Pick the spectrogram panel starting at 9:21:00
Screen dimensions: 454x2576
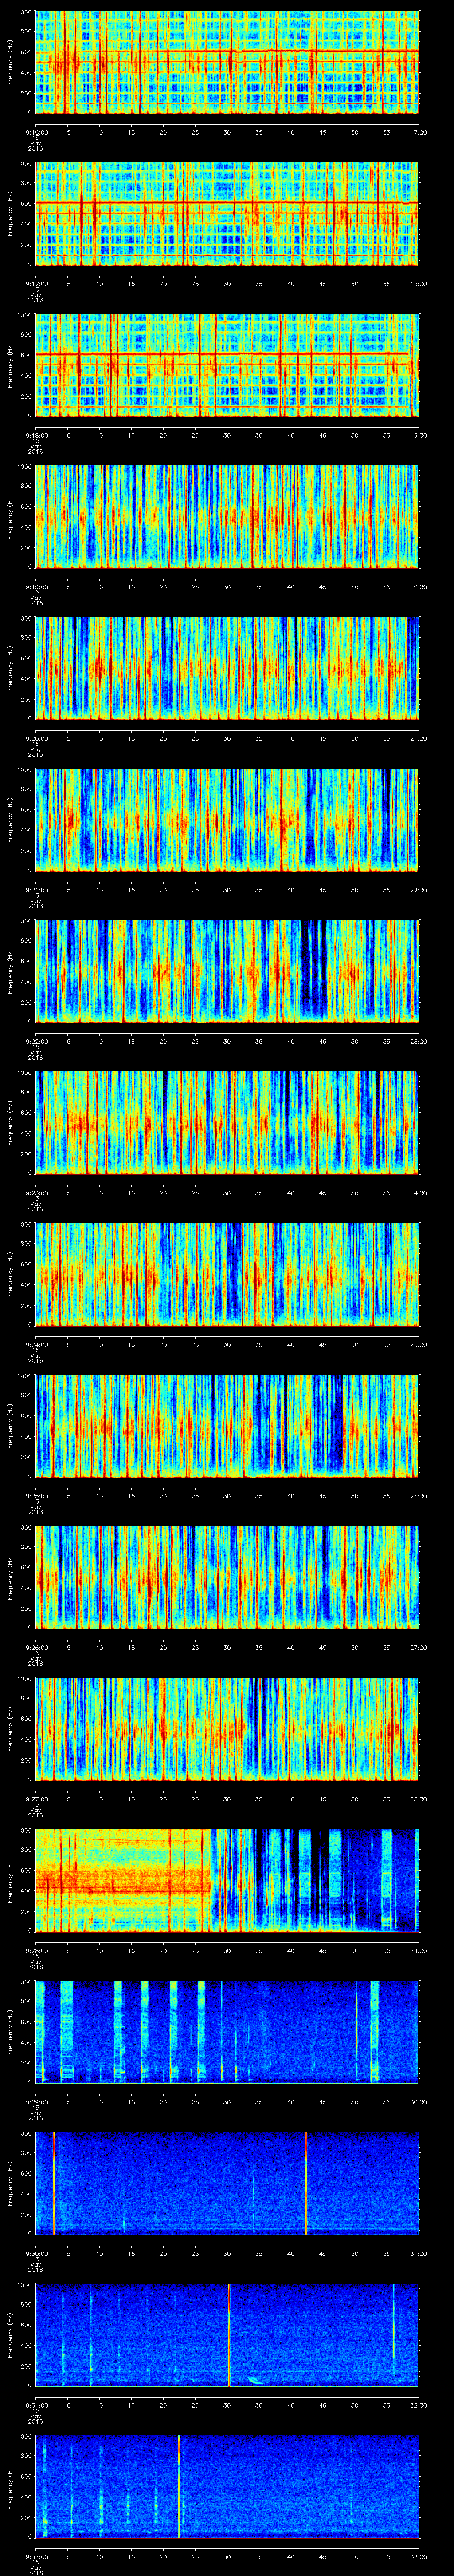click(x=227, y=820)
